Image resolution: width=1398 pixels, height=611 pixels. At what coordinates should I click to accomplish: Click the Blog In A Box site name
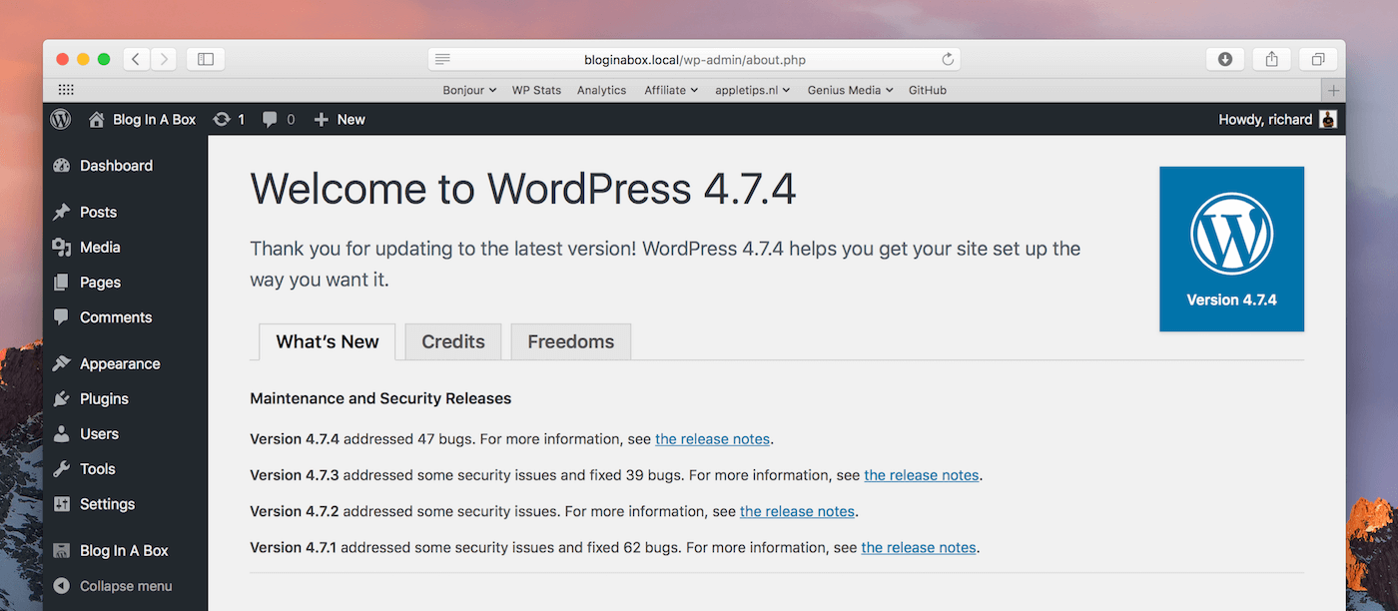click(x=154, y=119)
